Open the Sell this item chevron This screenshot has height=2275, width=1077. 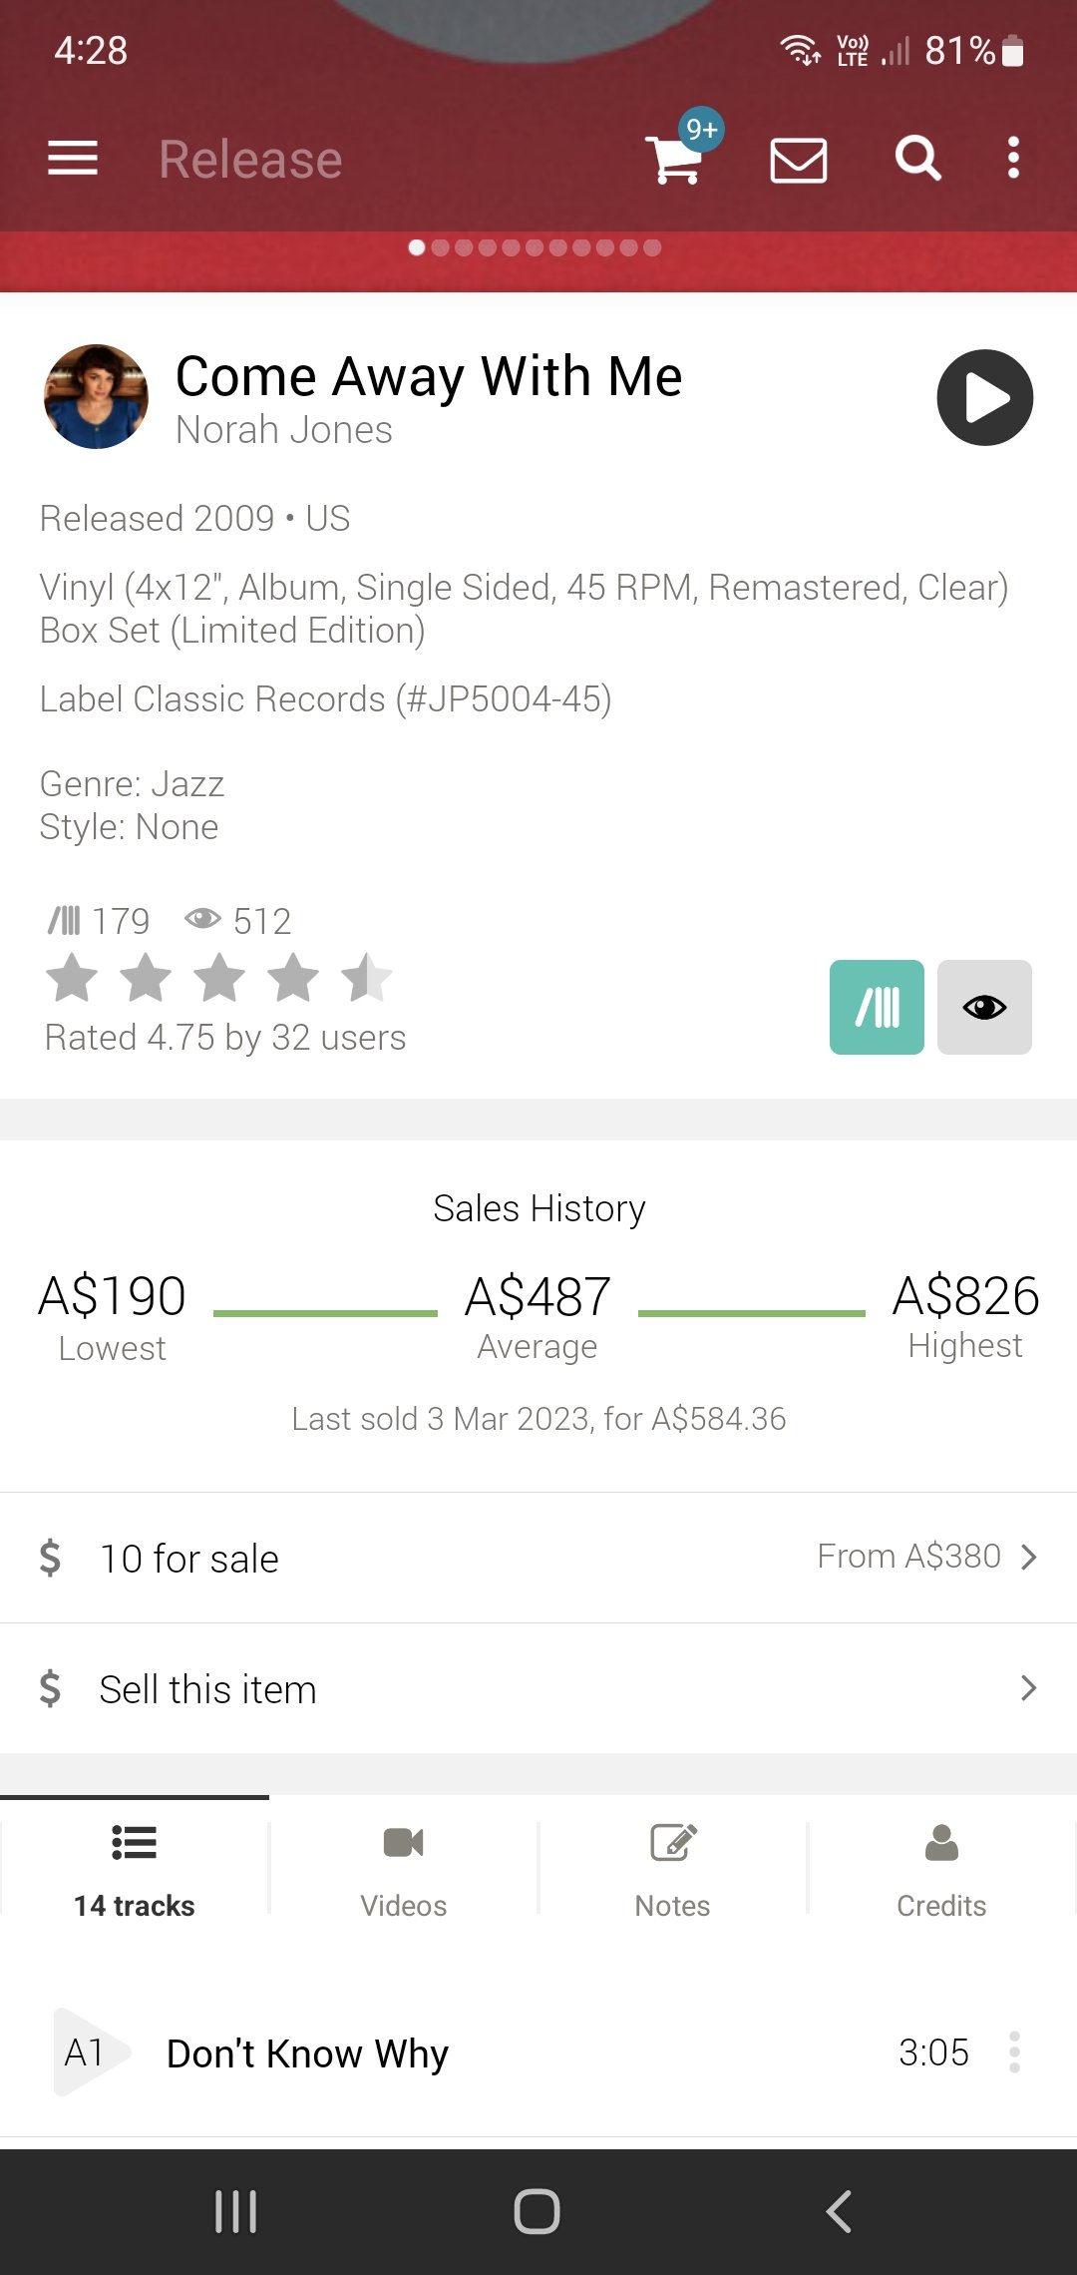tap(1029, 1688)
